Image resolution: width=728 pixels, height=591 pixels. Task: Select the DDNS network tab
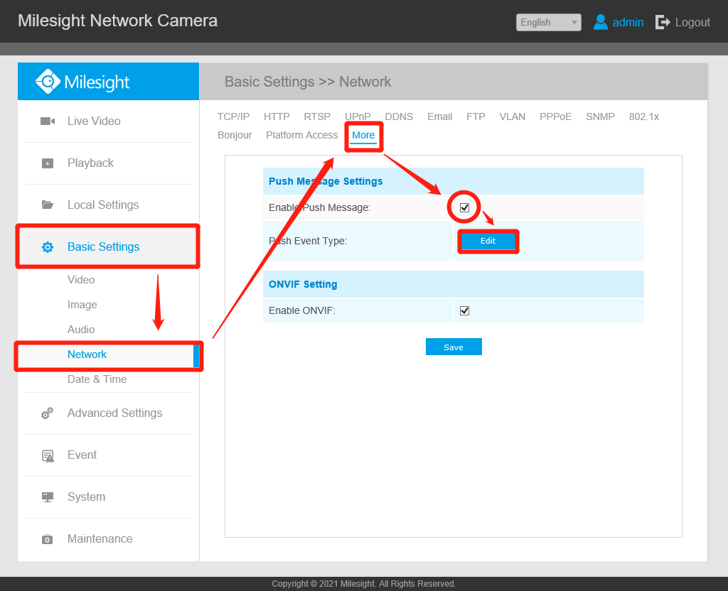click(x=399, y=116)
